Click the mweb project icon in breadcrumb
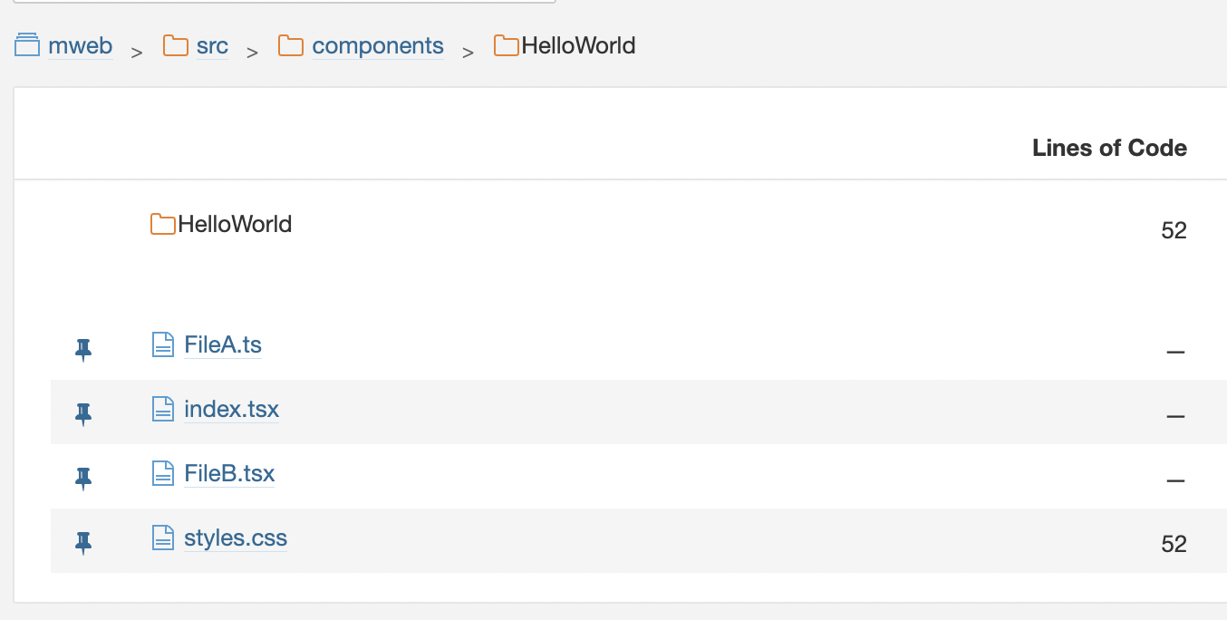Viewport: 1227px width, 620px height. point(27,44)
